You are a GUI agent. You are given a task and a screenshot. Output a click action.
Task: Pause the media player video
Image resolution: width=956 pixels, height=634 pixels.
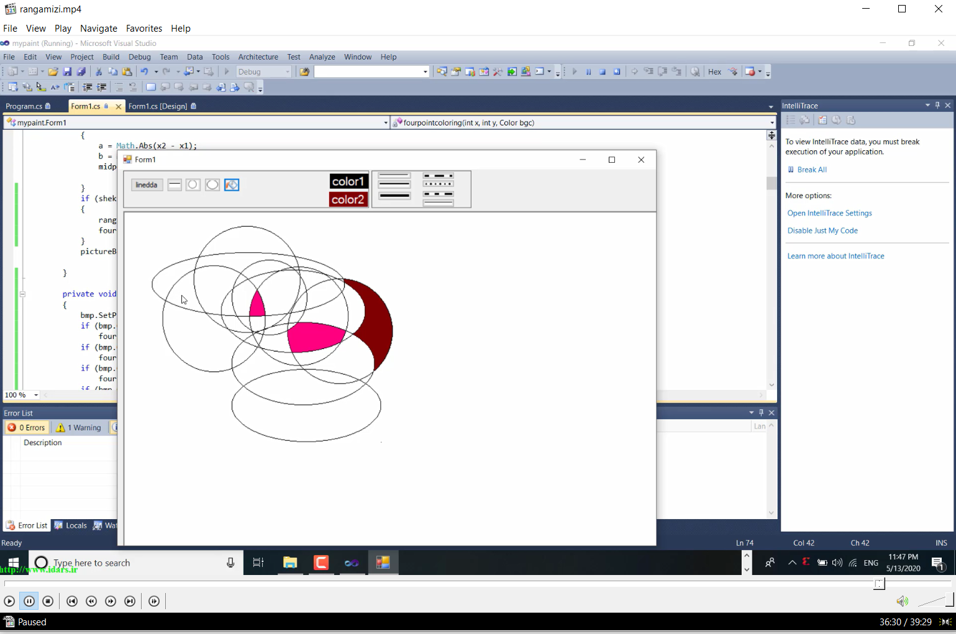pos(29,601)
